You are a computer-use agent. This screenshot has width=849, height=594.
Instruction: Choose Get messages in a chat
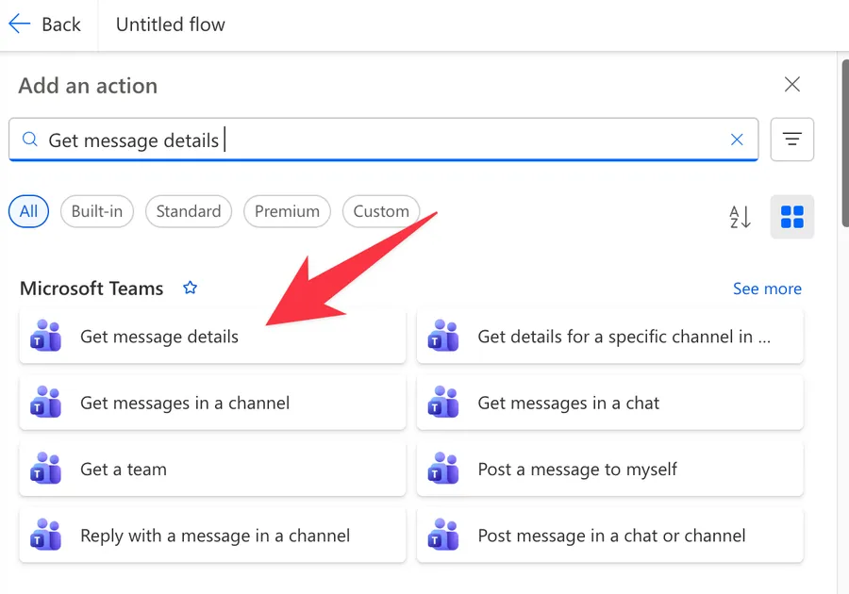(609, 403)
